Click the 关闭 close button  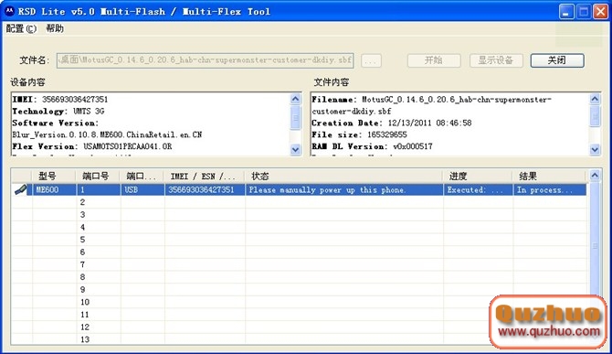coord(557,60)
